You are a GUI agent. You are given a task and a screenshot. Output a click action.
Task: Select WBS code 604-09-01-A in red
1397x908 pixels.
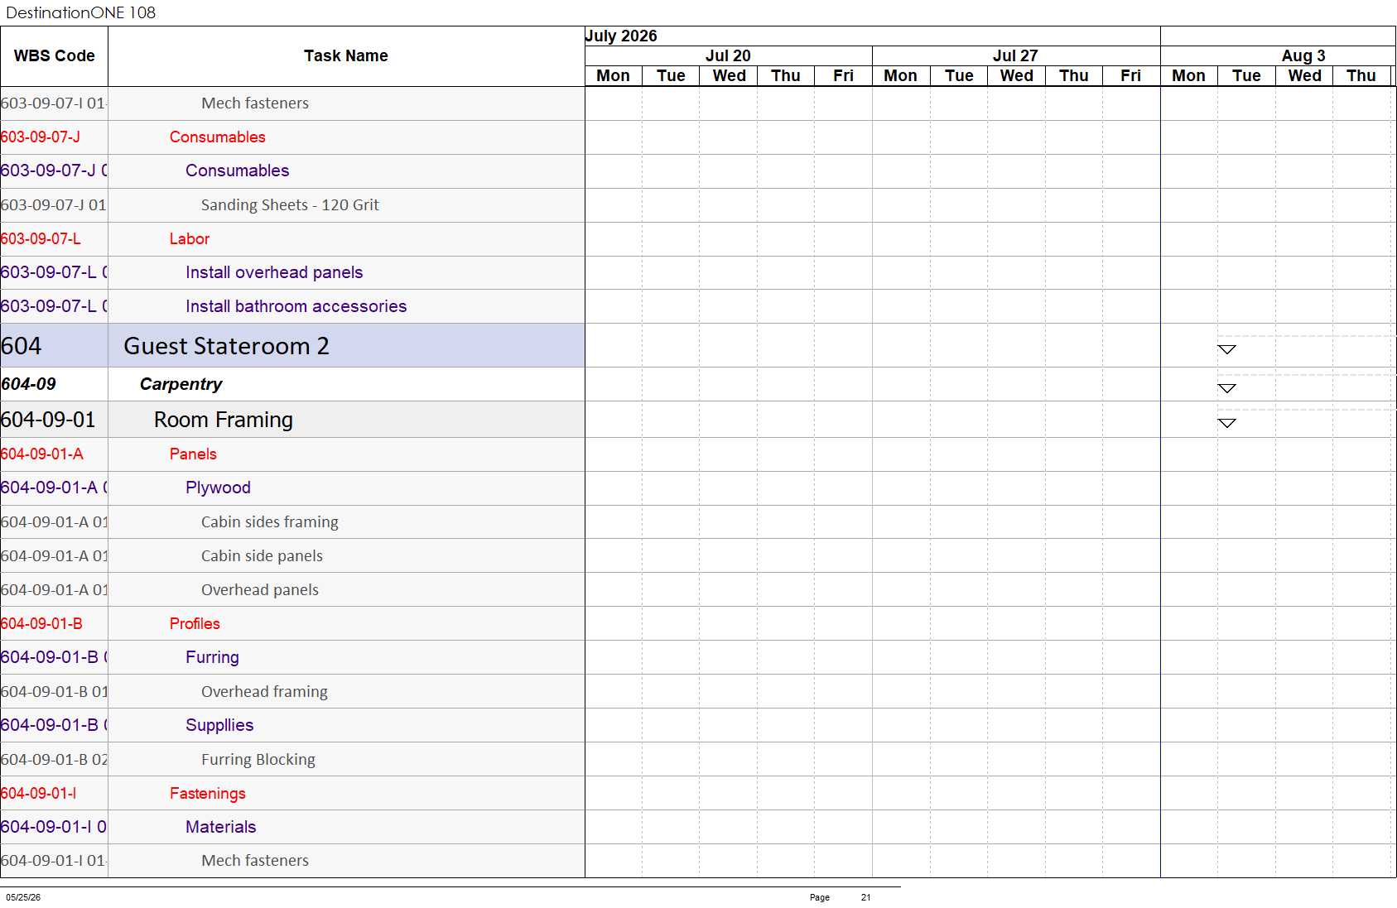coord(54,454)
